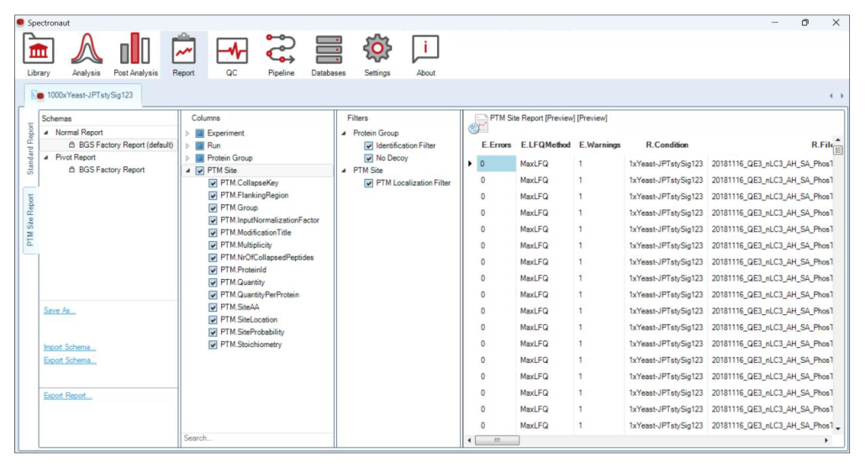Screen dimensions: 865x468
Task: Click the PTM Site Report preview icon
Action: pos(477,124)
